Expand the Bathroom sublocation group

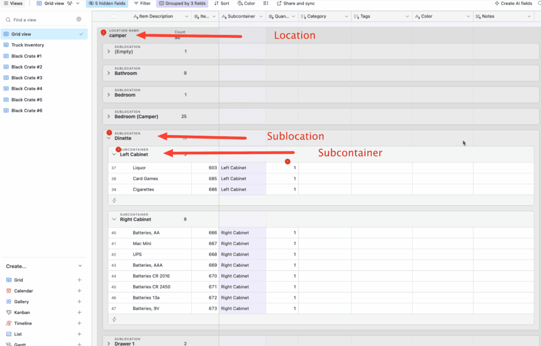[x=109, y=73]
